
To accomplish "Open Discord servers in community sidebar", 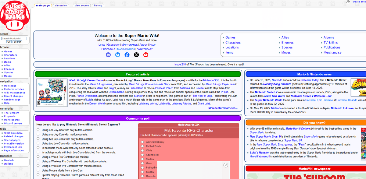I will [13, 123].
